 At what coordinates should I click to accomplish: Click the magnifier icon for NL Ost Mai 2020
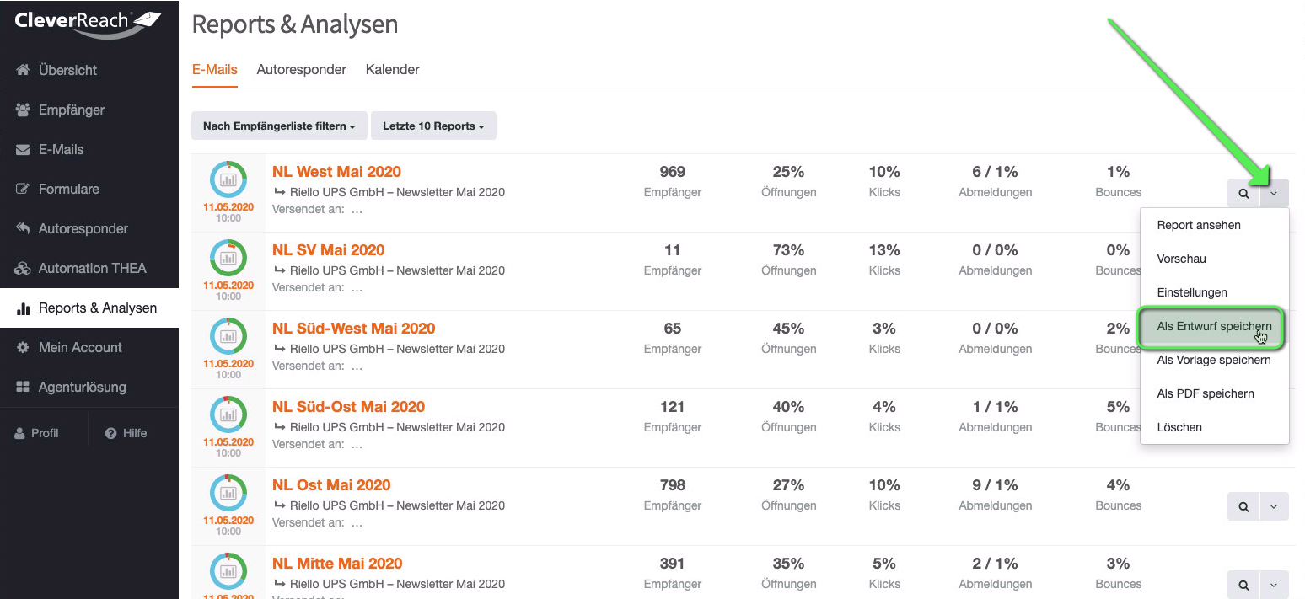pyautogui.click(x=1243, y=506)
